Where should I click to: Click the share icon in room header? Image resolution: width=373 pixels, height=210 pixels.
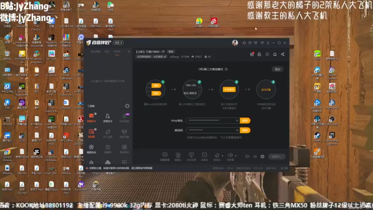tap(283, 54)
